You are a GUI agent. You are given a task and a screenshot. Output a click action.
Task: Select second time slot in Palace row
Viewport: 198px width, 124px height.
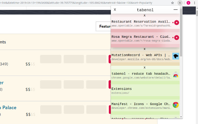(74, 109)
